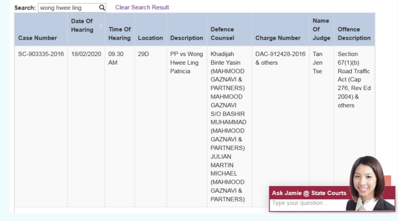Click the Location column header
The height and width of the screenshot is (221, 398).
151,29
